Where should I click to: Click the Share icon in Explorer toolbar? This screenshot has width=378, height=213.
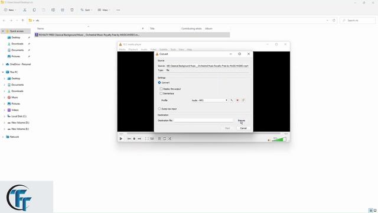[63, 10]
